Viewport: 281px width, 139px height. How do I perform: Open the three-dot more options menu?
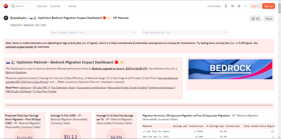(245, 6)
